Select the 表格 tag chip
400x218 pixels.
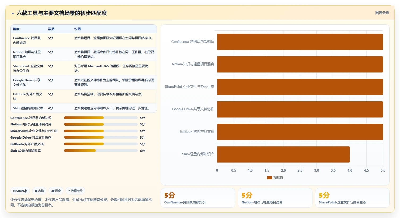(x=39, y=191)
